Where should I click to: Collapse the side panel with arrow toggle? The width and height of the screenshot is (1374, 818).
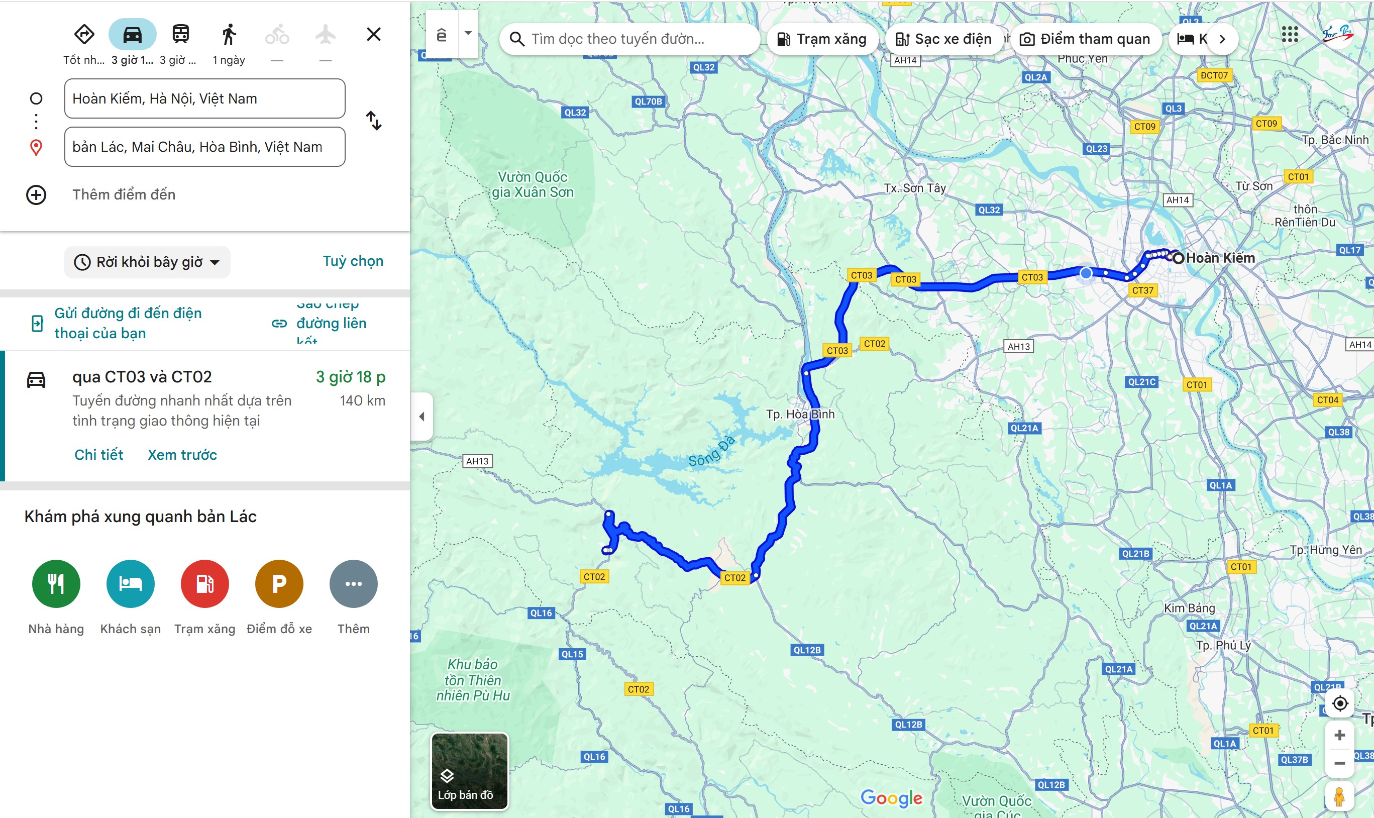point(421,416)
